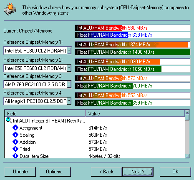This screenshot has height=180, width=194.
Task: Open the Ali Magik1 PC2100 dropdown
Action: (69, 101)
